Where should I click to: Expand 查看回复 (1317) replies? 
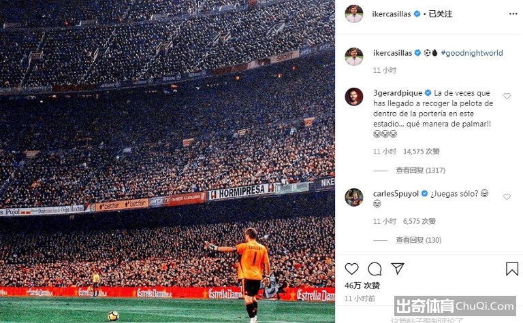click(x=420, y=171)
